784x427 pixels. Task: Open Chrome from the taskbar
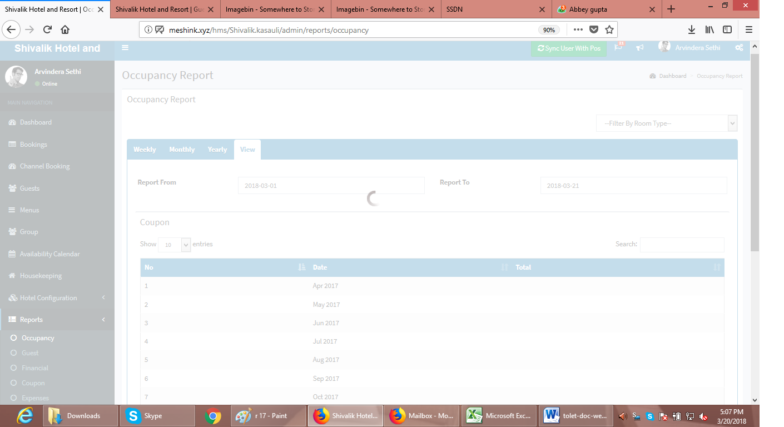click(x=213, y=416)
